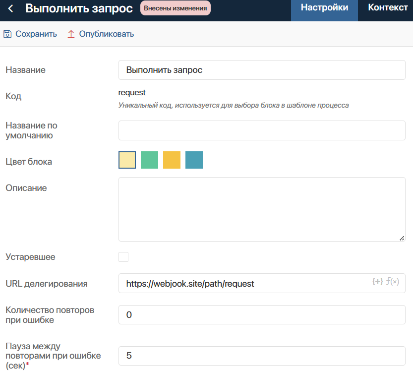Click the Опубликовать button label

pos(107,34)
